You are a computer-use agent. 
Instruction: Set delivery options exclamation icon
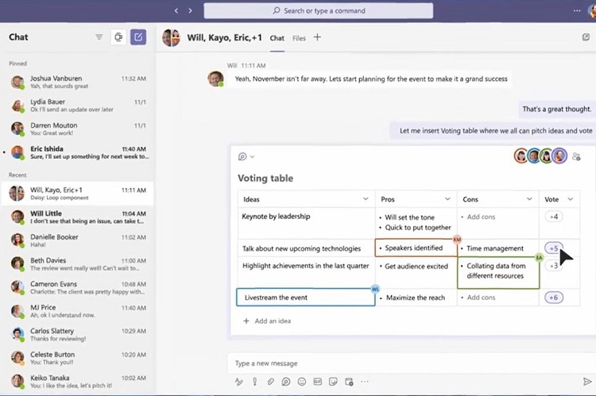(254, 382)
